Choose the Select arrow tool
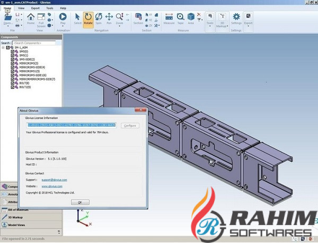The height and width of the screenshot is (243, 318). 77,17
